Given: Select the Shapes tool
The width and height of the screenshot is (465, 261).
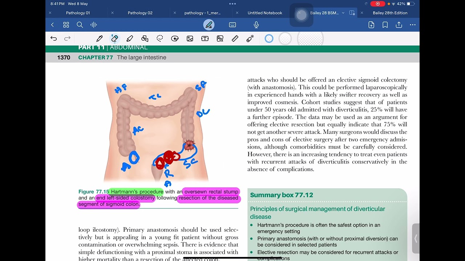Looking at the screenshot, I should 145,38.
